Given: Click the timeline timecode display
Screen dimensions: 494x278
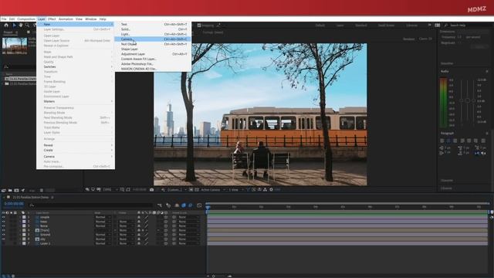Looking at the screenshot, I should [14, 204].
